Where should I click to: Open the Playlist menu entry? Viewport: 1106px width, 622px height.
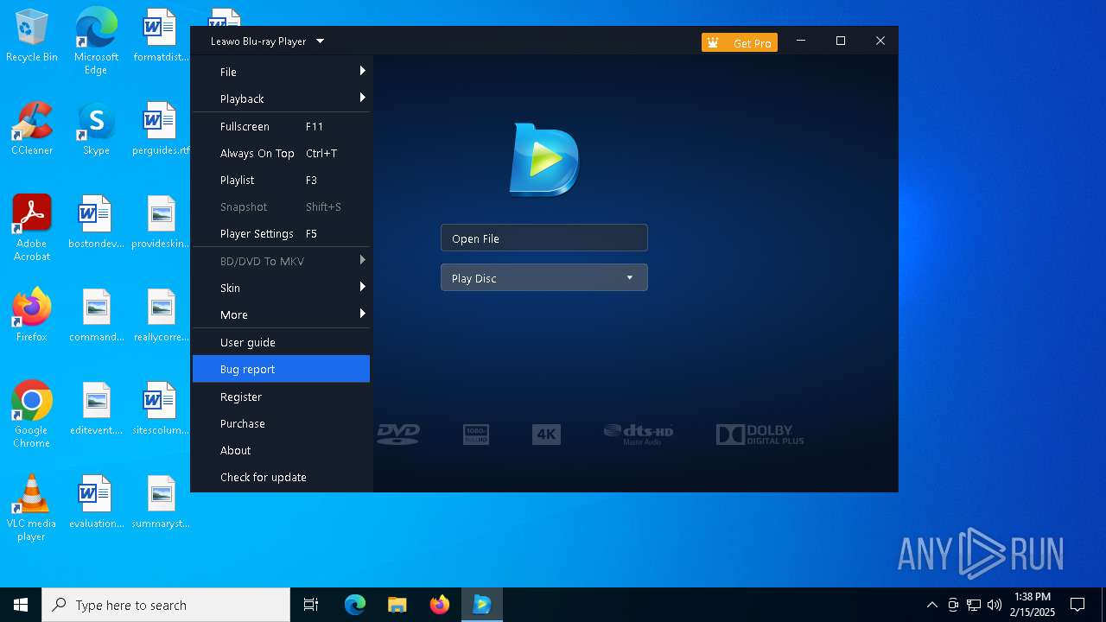pyautogui.click(x=282, y=180)
